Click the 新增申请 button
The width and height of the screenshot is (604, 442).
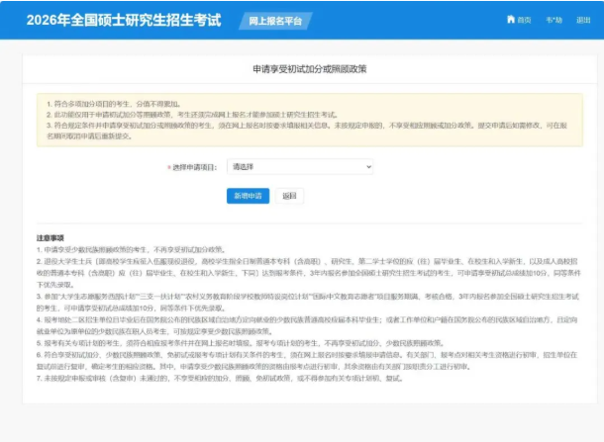[248, 196]
